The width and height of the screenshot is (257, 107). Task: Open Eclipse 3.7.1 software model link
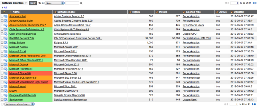click(x=61, y=43)
